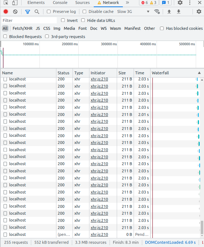Activate the inspect element picker icon

point(6,3)
